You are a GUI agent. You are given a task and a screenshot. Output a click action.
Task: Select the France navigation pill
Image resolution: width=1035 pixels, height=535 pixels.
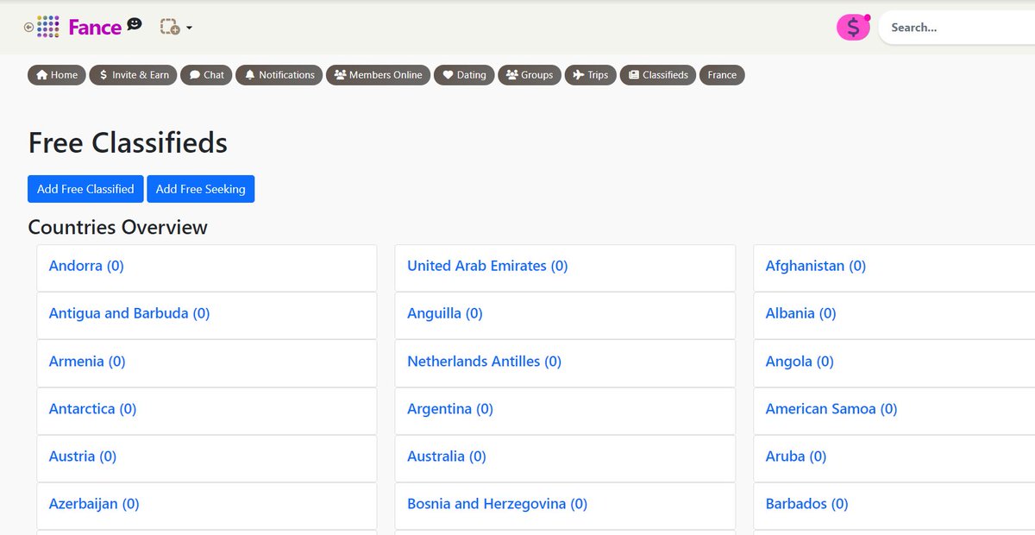click(722, 75)
